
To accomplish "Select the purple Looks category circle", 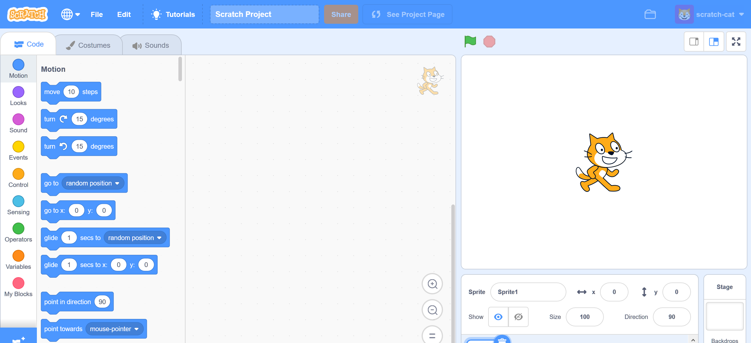I will click(18, 92).
